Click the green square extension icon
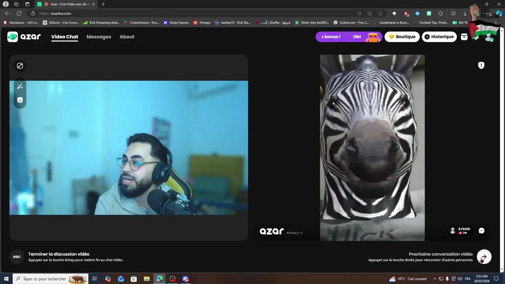Viewport: 505px width, 284px height. click(x=429, y=13)
